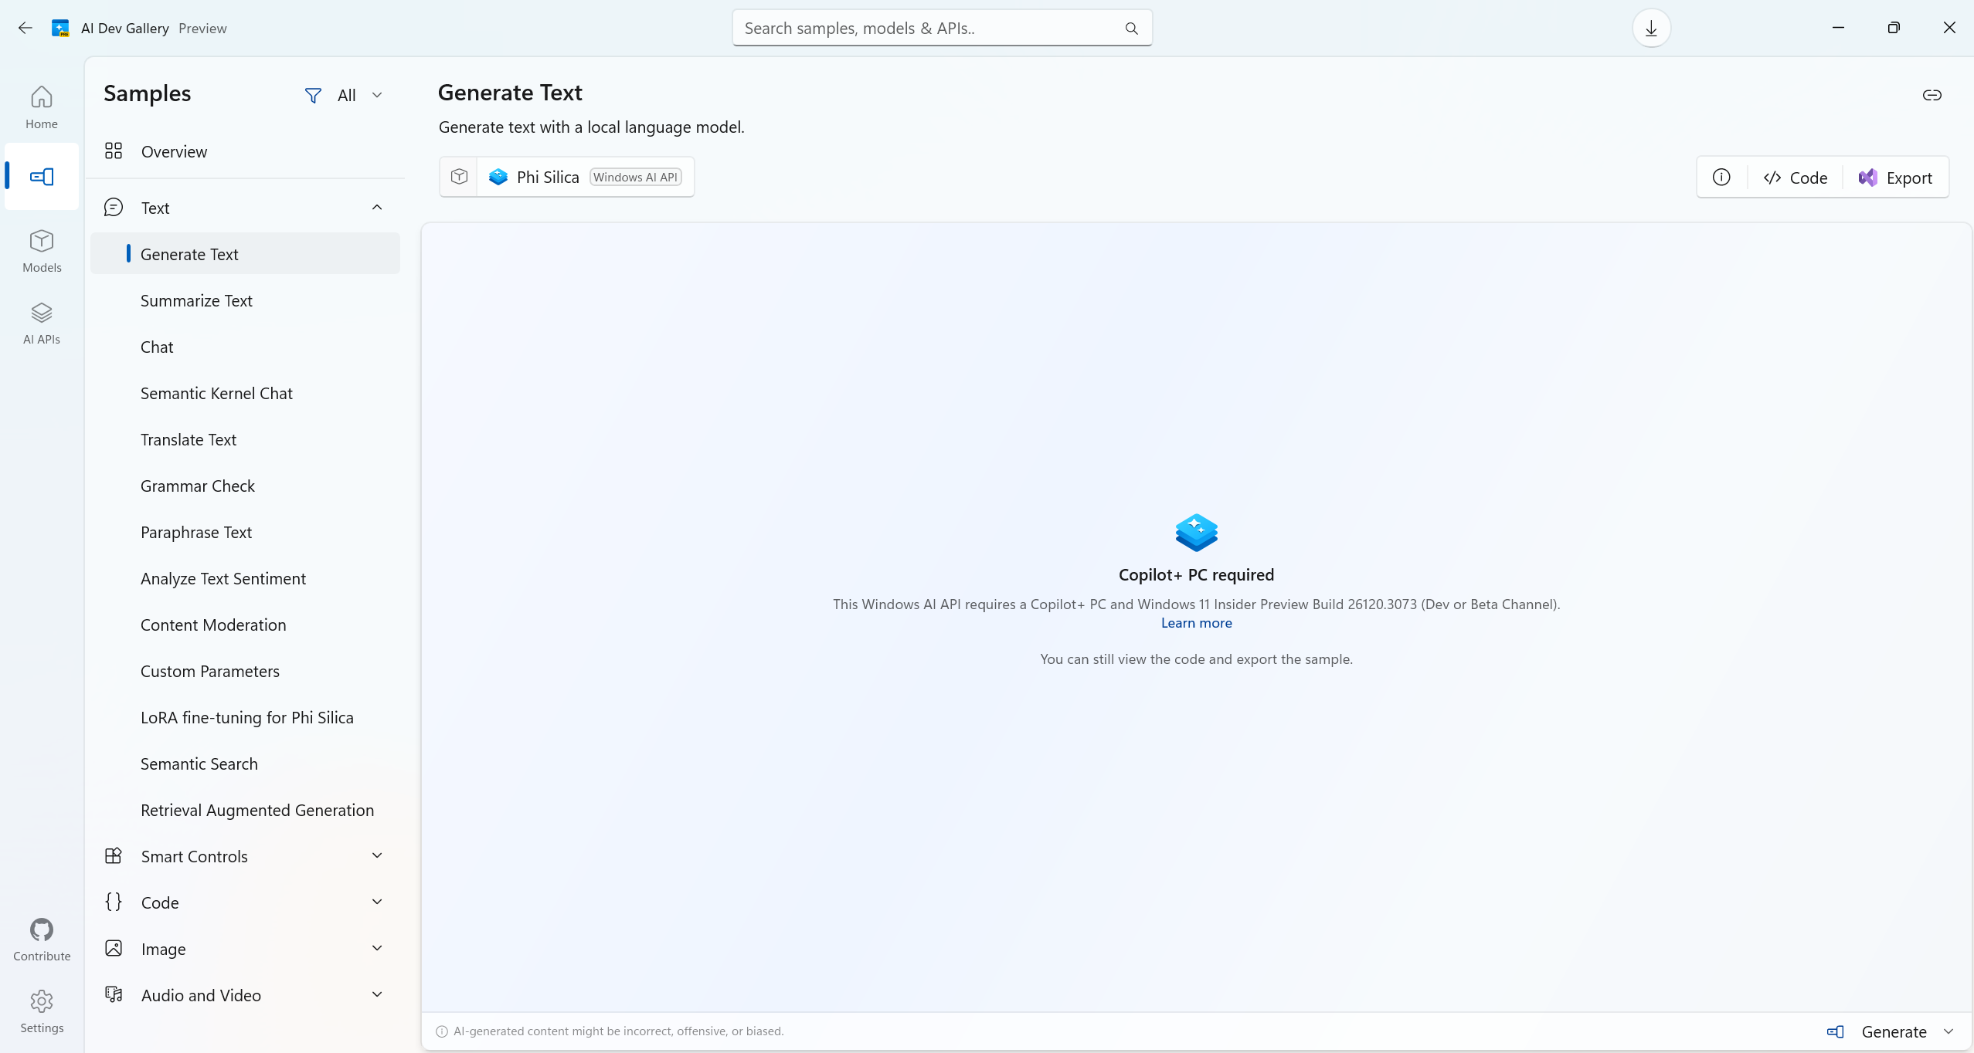Go back using the back arrow
Image resolution: width=1974 pixels, height=1053 pixels.
coord(25,28)
